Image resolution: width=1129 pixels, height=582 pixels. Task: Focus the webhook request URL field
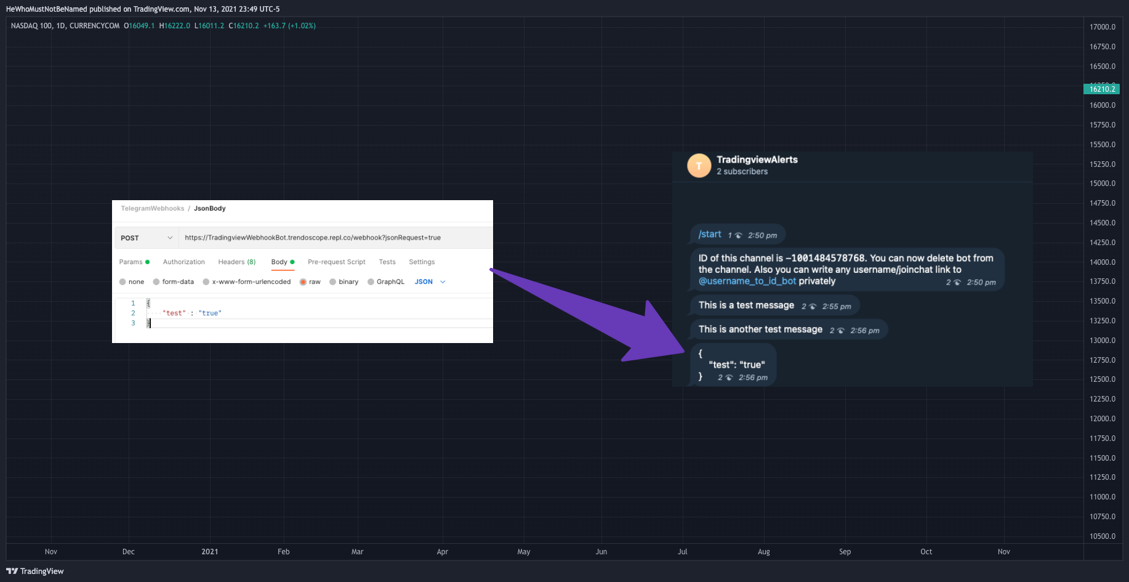click(x=335, y=238)
